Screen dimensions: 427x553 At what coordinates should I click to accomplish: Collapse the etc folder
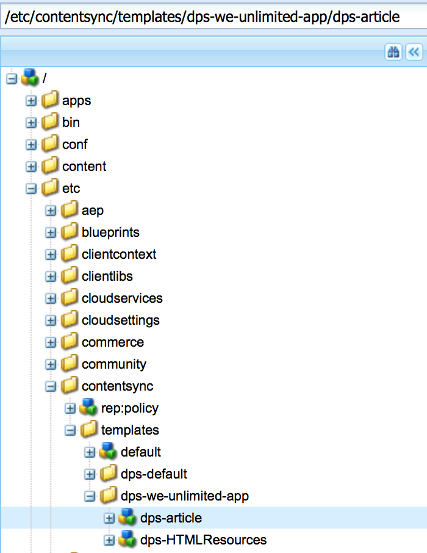point(31,189)
